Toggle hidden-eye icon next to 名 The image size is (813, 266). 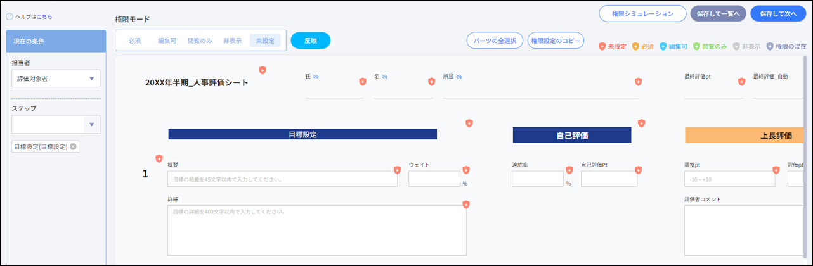[384, 76]
